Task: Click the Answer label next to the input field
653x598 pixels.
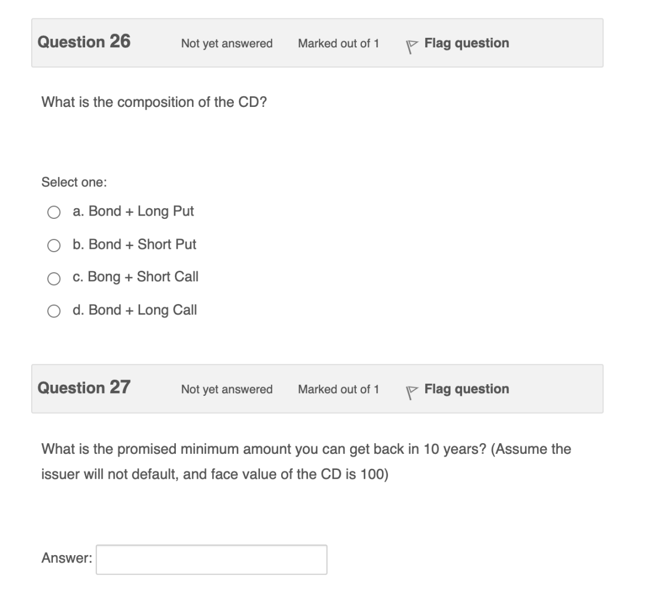Action: click(x=65, y=558)
